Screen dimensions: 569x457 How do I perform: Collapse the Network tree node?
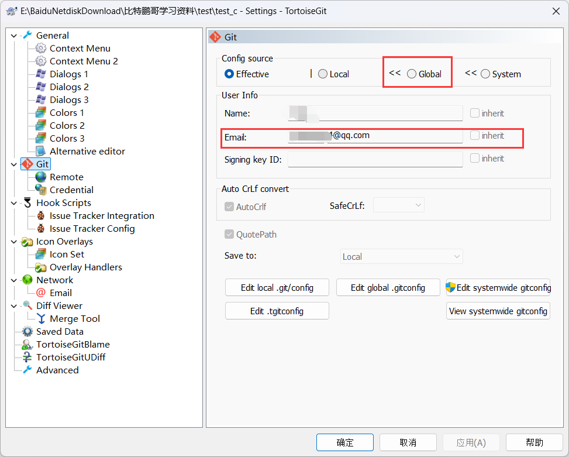[x=14, y=280]
